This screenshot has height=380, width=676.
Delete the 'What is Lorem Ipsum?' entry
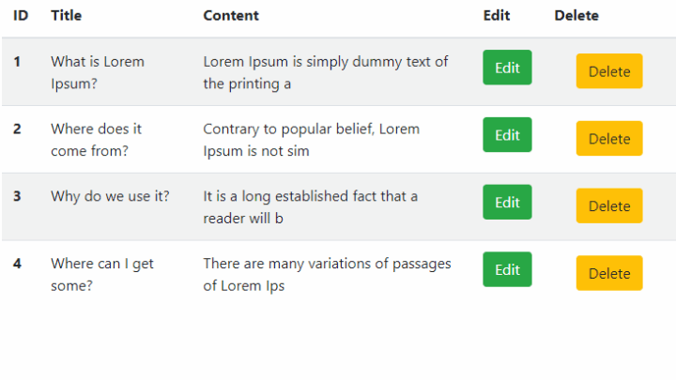pyautogui.click(x=609, y=71)
